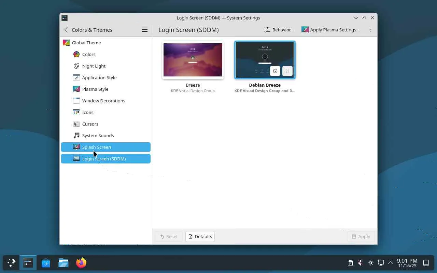Close the System Settings window
The image size is (437, 273).
pos(372,18)
